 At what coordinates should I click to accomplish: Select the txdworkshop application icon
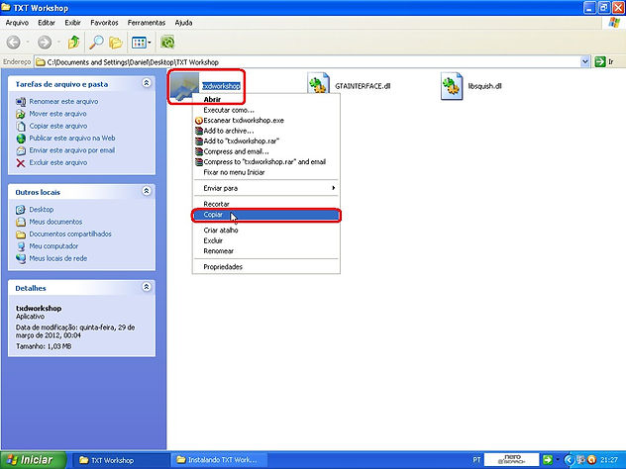184,86
